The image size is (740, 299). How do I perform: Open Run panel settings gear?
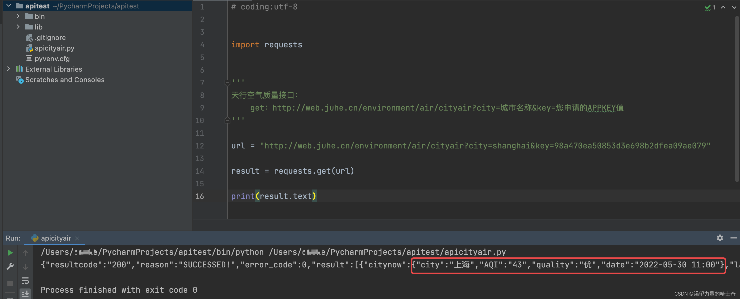click(x=720, y=238)
